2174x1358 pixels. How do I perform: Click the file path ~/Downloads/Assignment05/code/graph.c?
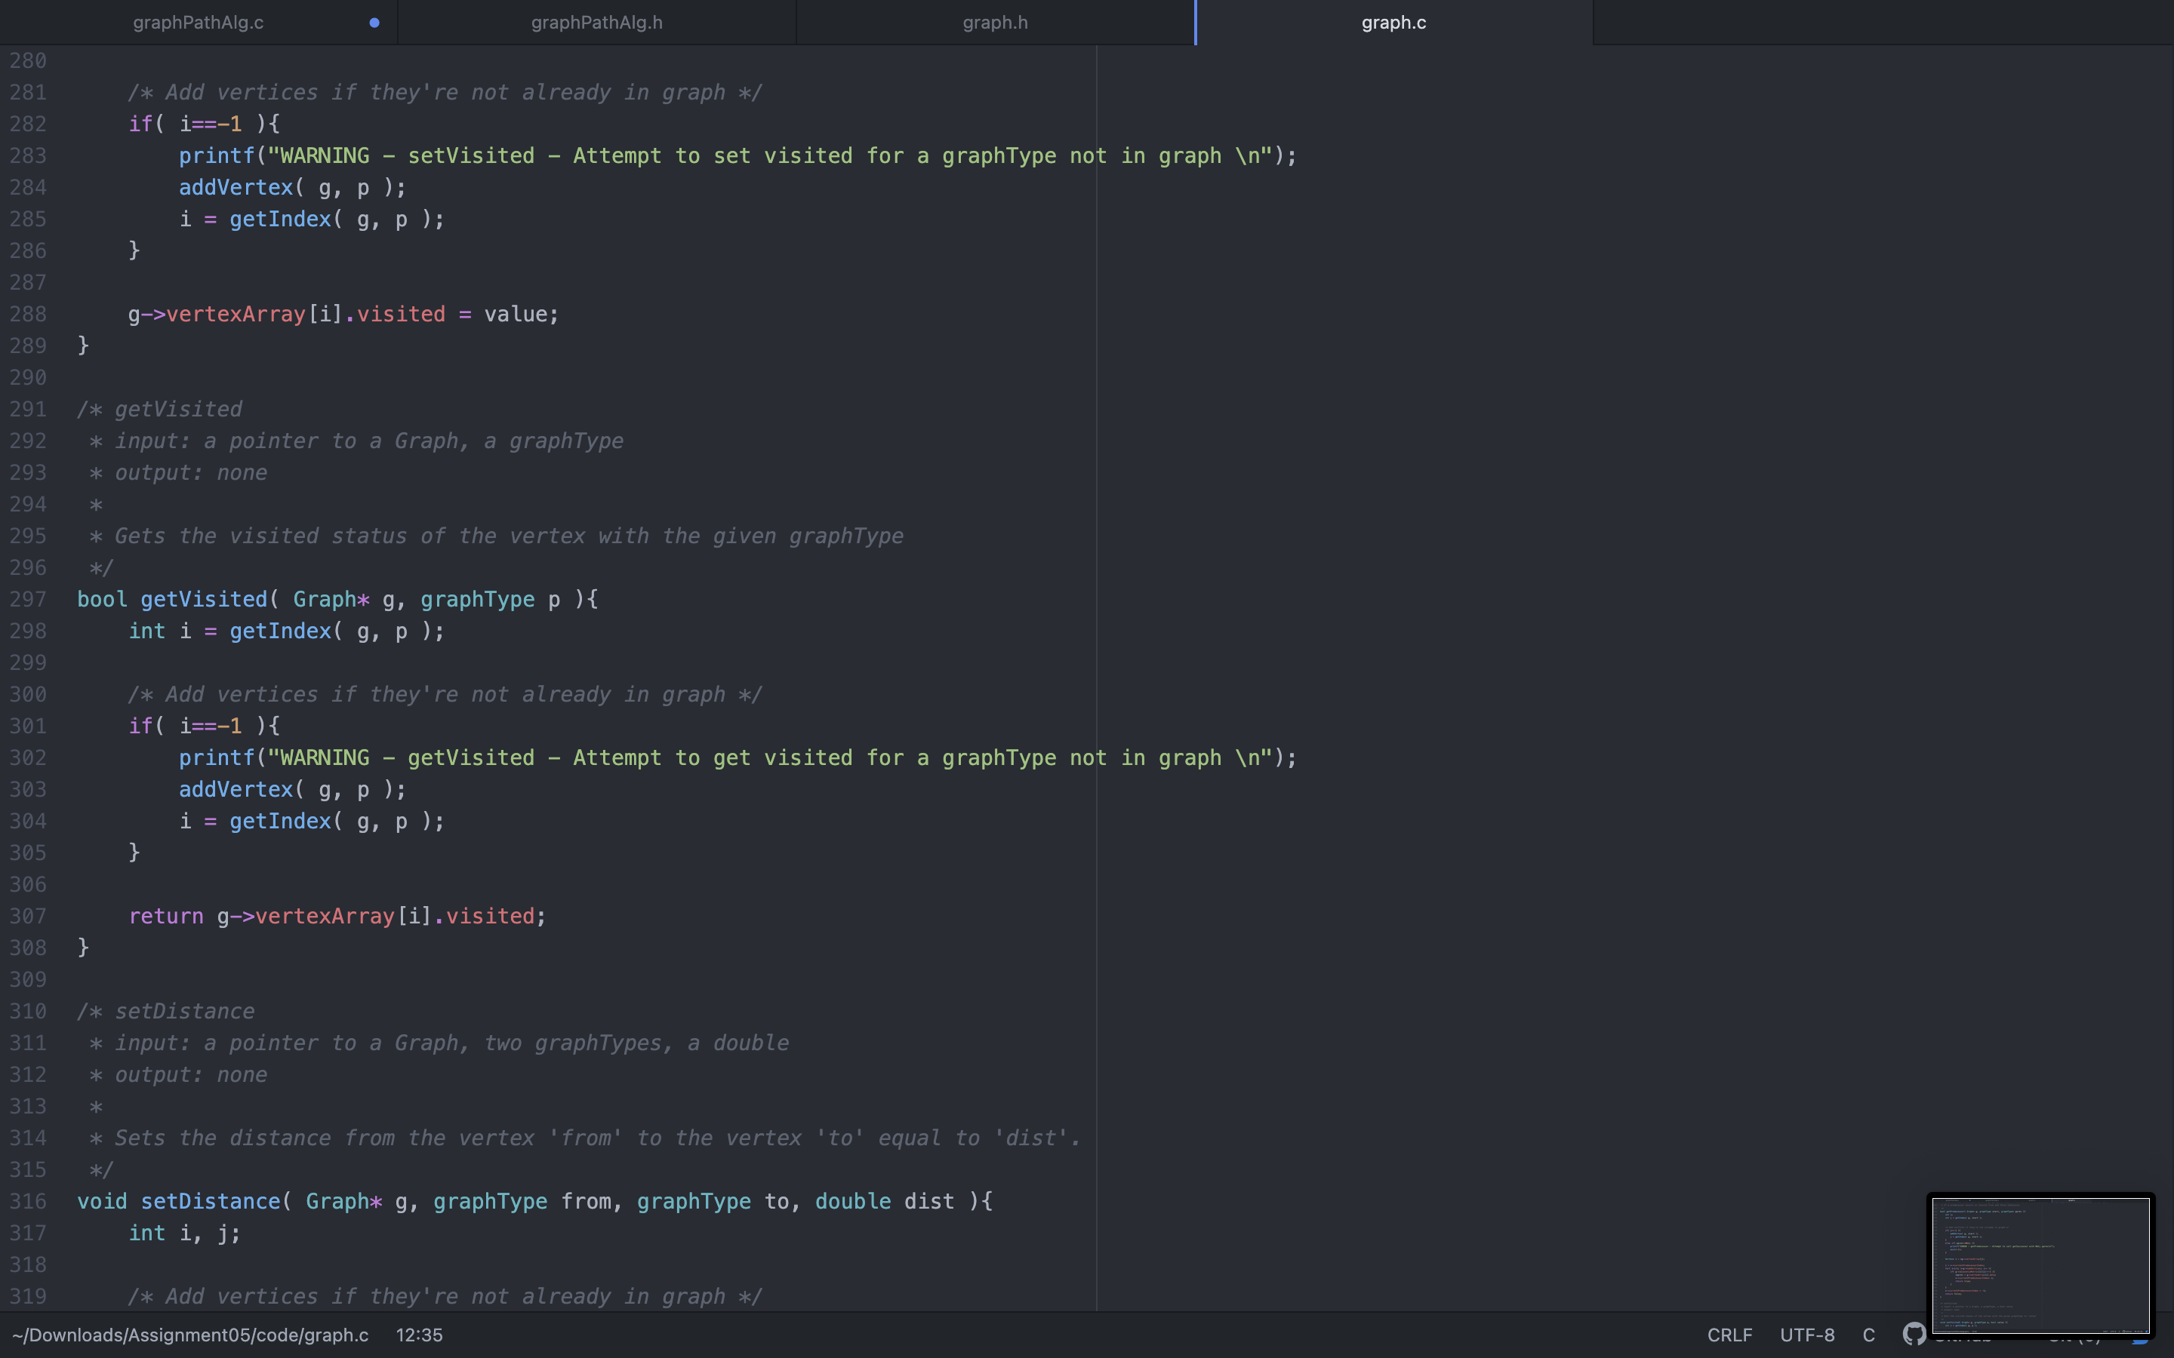189,1335
